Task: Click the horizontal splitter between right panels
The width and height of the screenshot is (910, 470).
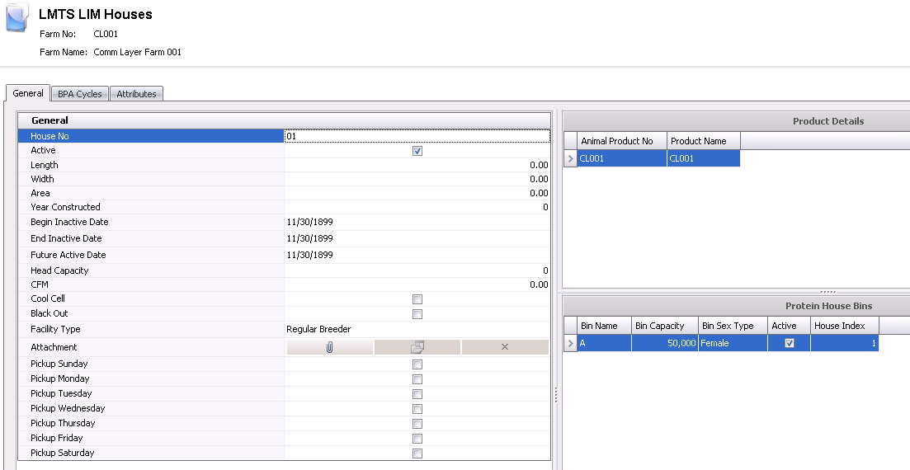Action: [827, 291]
